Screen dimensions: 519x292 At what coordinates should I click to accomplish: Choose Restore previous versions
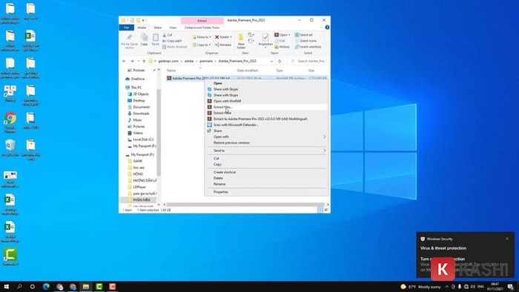267,142
